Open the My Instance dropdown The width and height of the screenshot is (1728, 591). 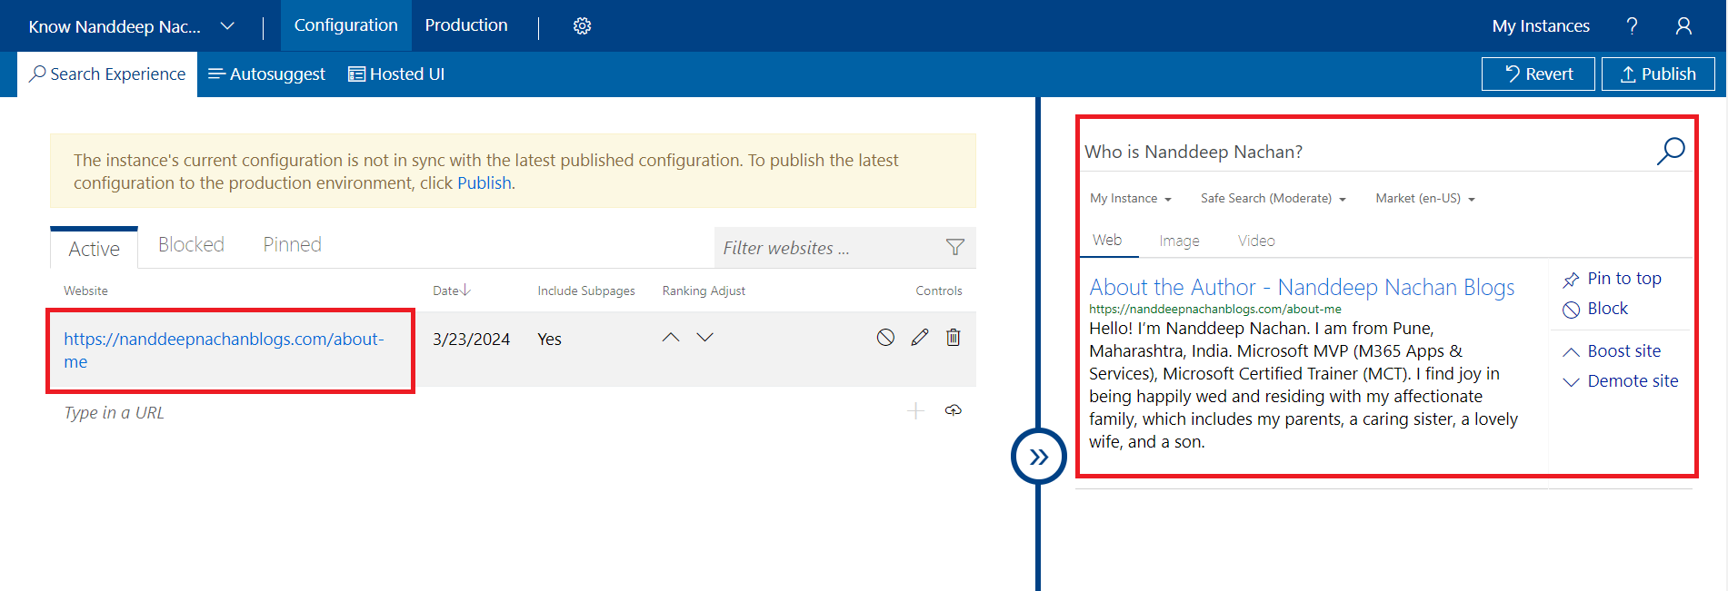[1130, 199]
